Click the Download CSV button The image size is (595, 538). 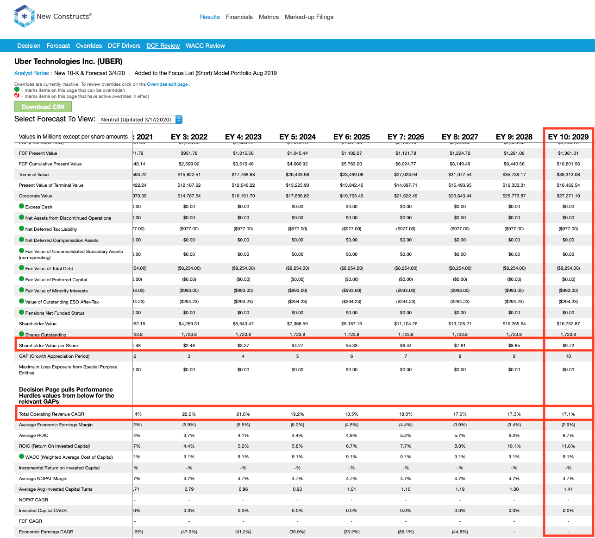(x=43, y=107)
